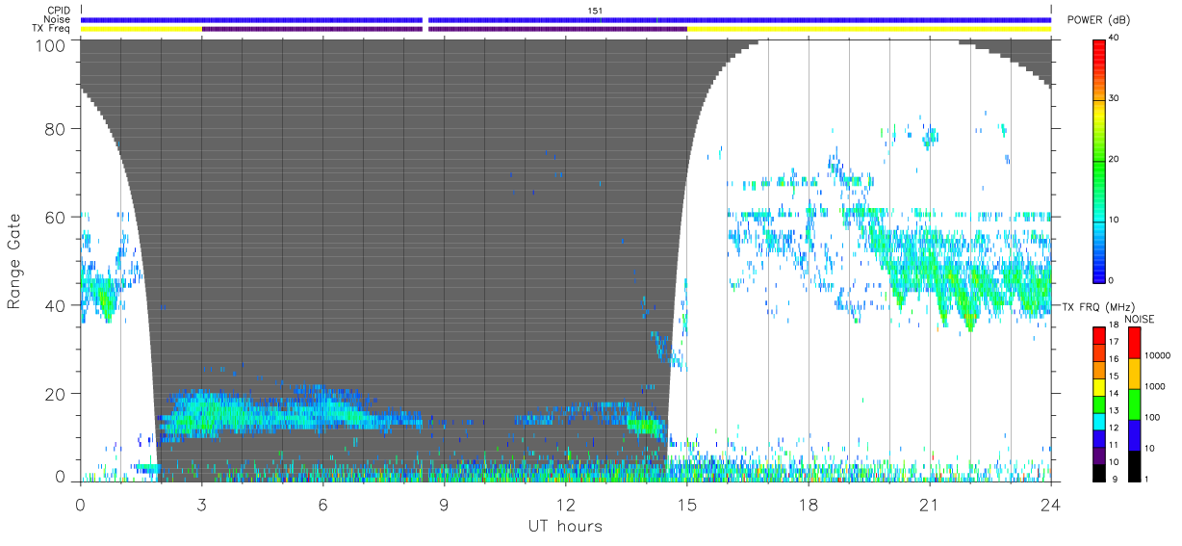This screenshot has height=546, width=1182.
Task: Click x-axis tick label "15"
Action: [686, 504]
